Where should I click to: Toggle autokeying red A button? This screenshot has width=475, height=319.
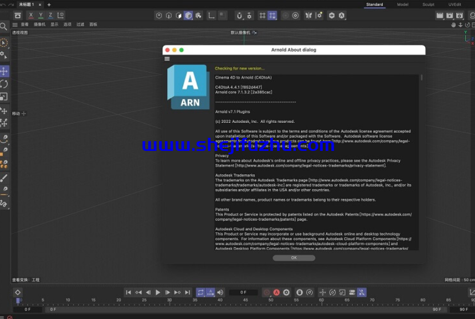click(276, 292)
